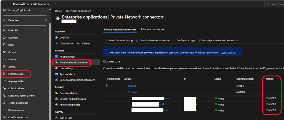Click New Connector Group button
Viewport: 284px width, 120px height.
(119, 40)
